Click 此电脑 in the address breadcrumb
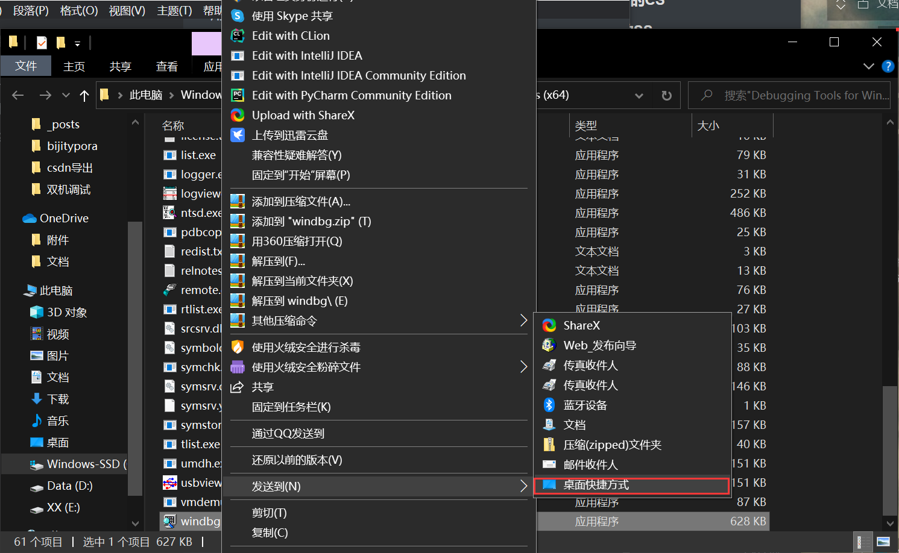This screenshot has height=553, width=899. point(146,95)
